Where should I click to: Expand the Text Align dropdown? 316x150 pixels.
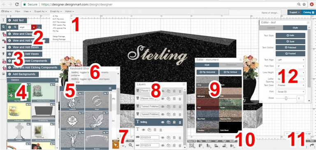point(290,60)
